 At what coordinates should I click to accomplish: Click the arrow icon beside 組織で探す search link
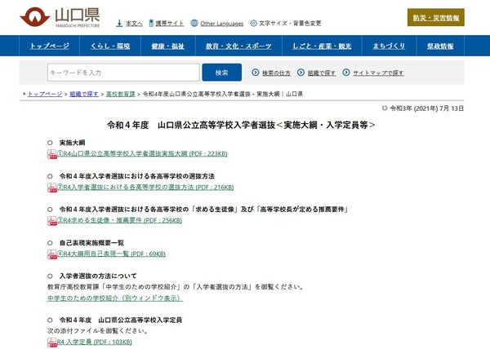[x=301, y=73]
